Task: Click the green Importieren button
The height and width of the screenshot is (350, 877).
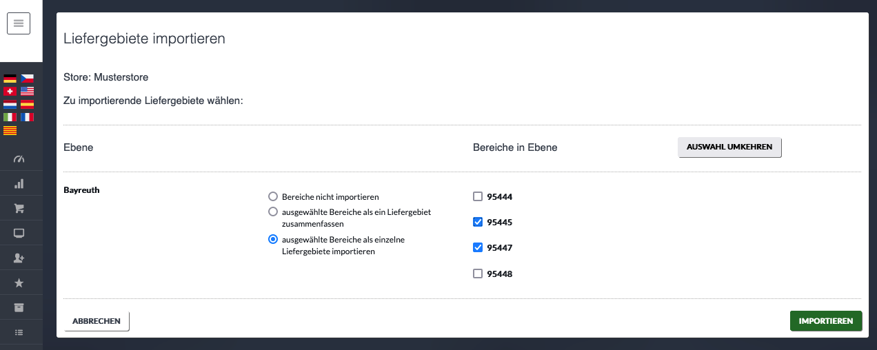Action: click(x=826, y=321)
